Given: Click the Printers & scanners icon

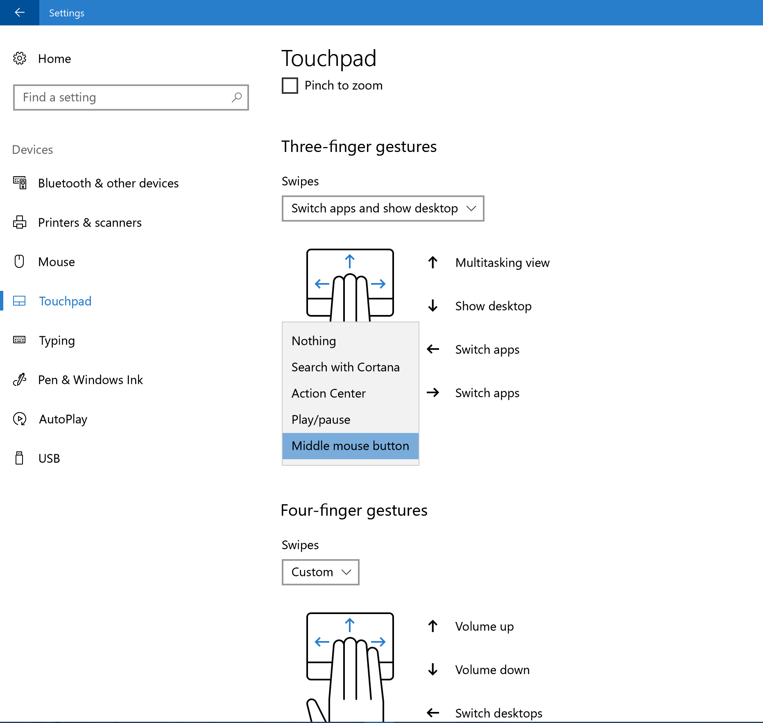Looking at the screenshot, I should coord(19,222).
